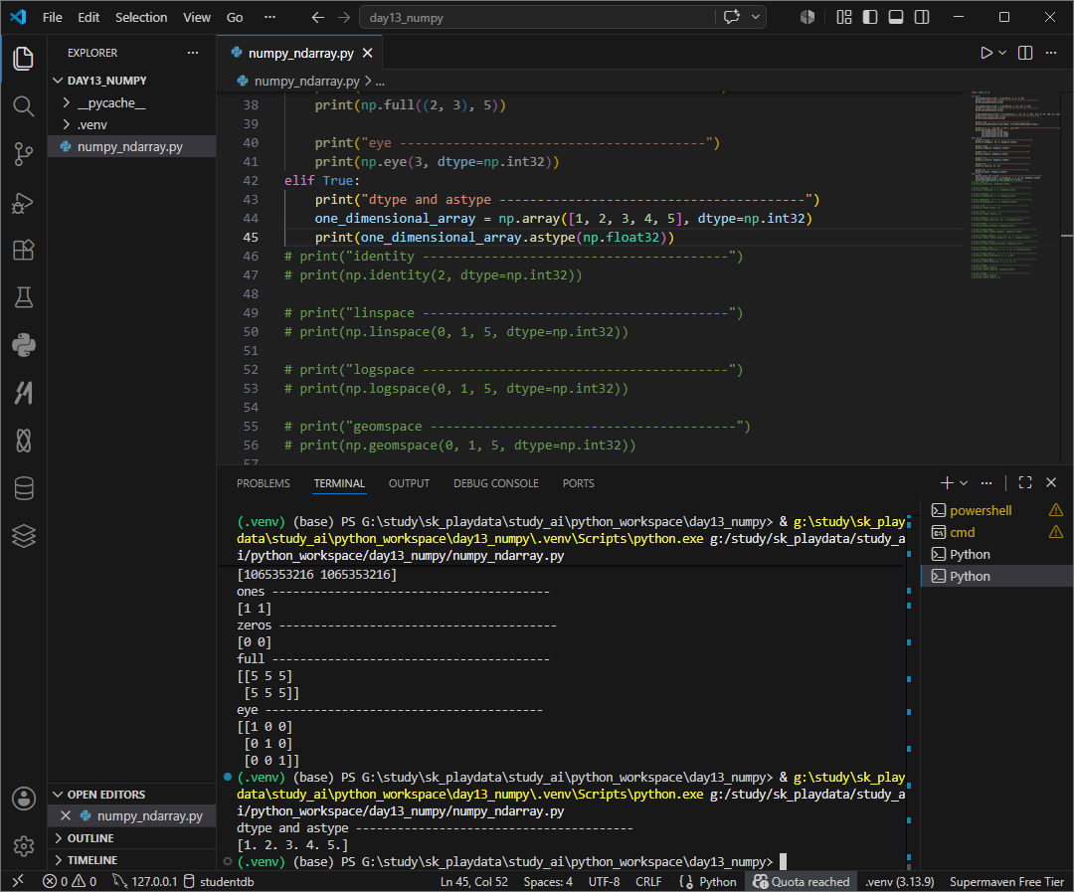Open the Explorer view in activity bar
1074x892 pixels.
click(x=23, y=59)
